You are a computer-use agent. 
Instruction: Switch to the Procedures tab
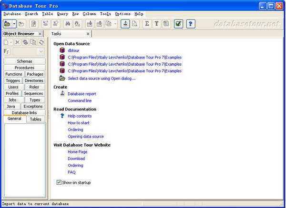24,68
